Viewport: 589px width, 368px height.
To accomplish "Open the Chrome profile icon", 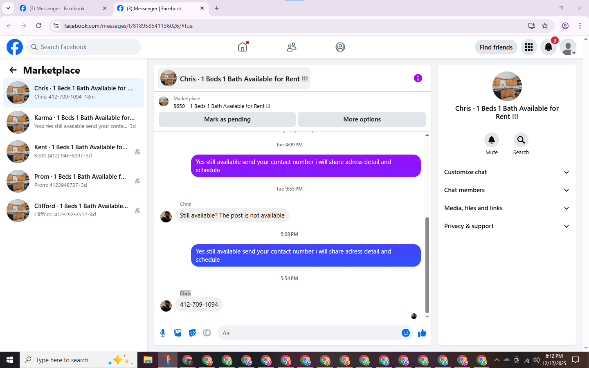I will 565,26.
